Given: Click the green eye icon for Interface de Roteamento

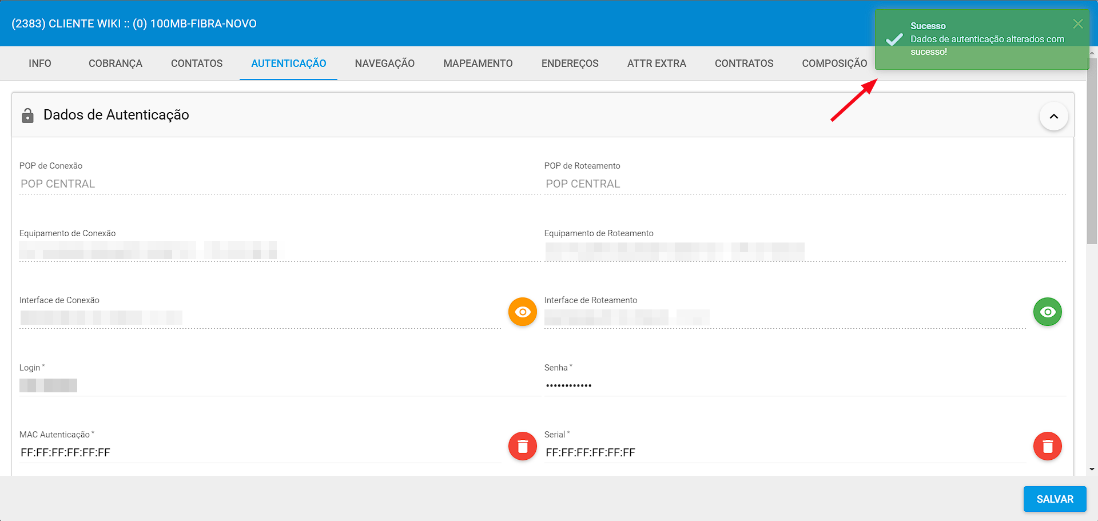Looking at the screenshot, I should (x=1048, y=312).
